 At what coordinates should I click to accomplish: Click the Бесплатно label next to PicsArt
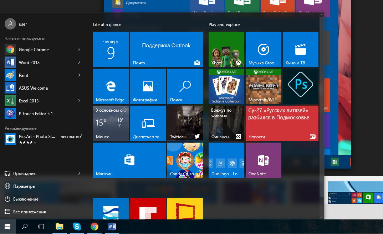tap(71, 136)
